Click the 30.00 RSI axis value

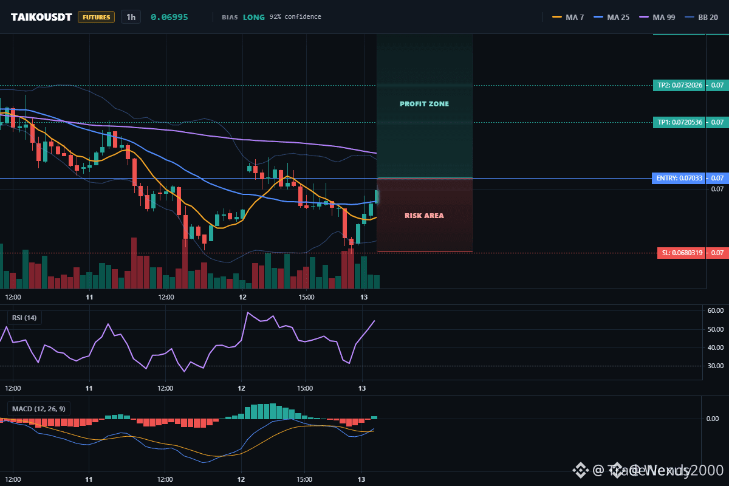point(716,366)
